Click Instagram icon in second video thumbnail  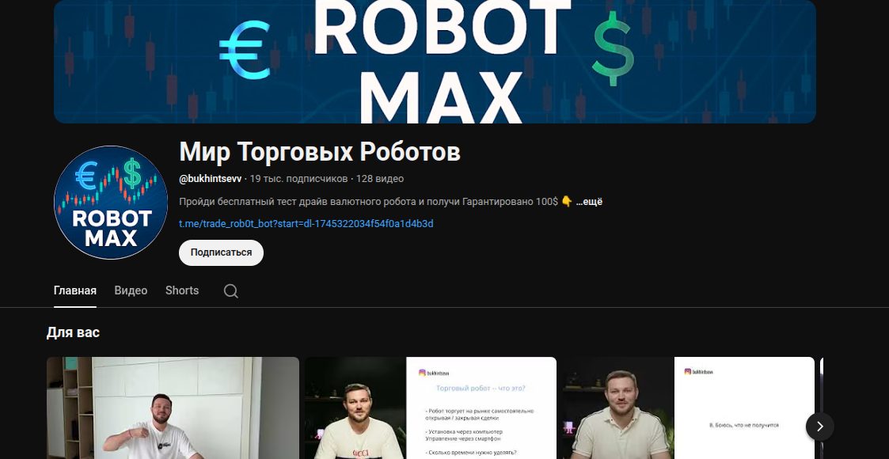[x=422, y=372]
